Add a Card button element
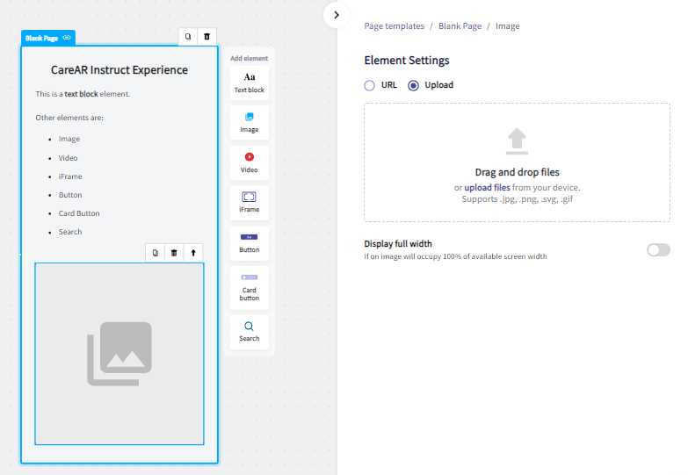The width and height of the screenshot is (688, 475). pos(250,287)
